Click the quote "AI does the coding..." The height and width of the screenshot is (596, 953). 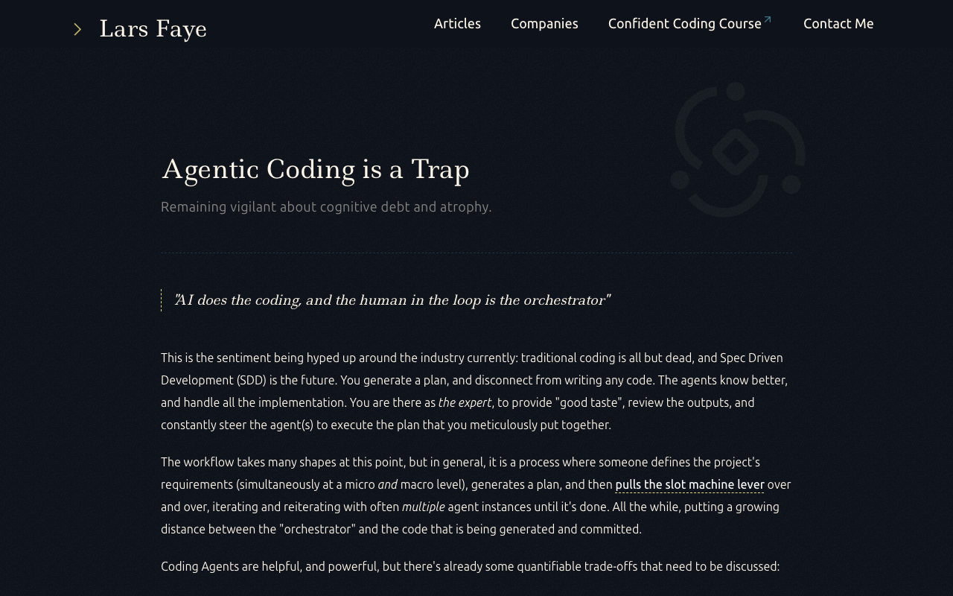tap(392, 300)
